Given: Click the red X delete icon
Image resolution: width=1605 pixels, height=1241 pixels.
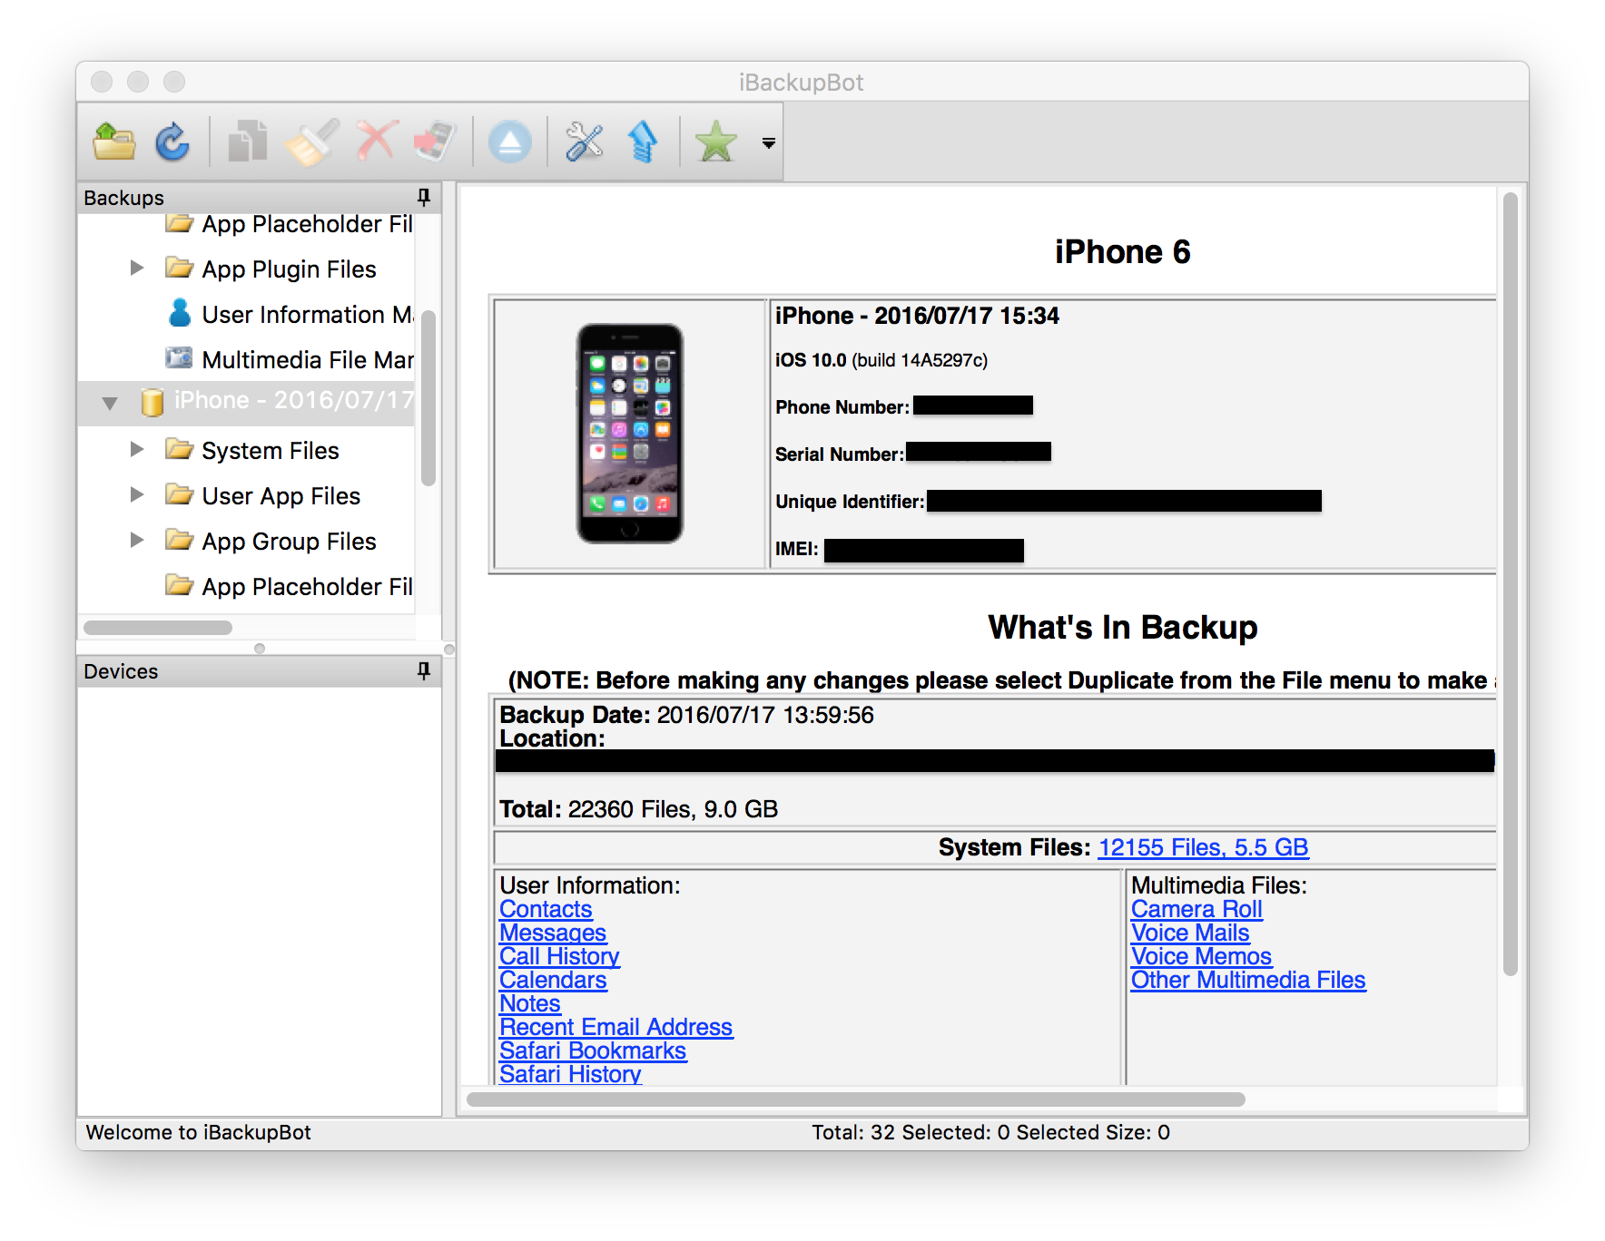Looking at the screenshot, I should [x=375, y=142].
